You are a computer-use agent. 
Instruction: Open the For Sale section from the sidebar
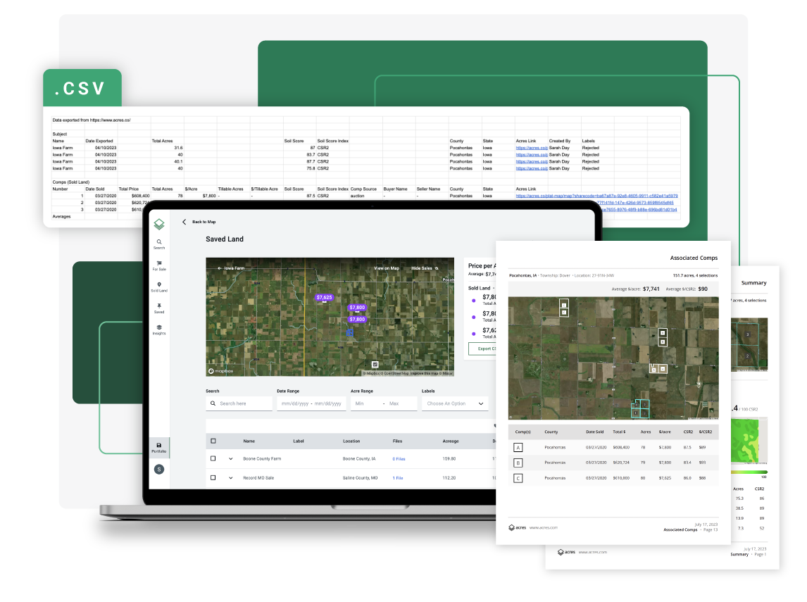coord(160,263)
